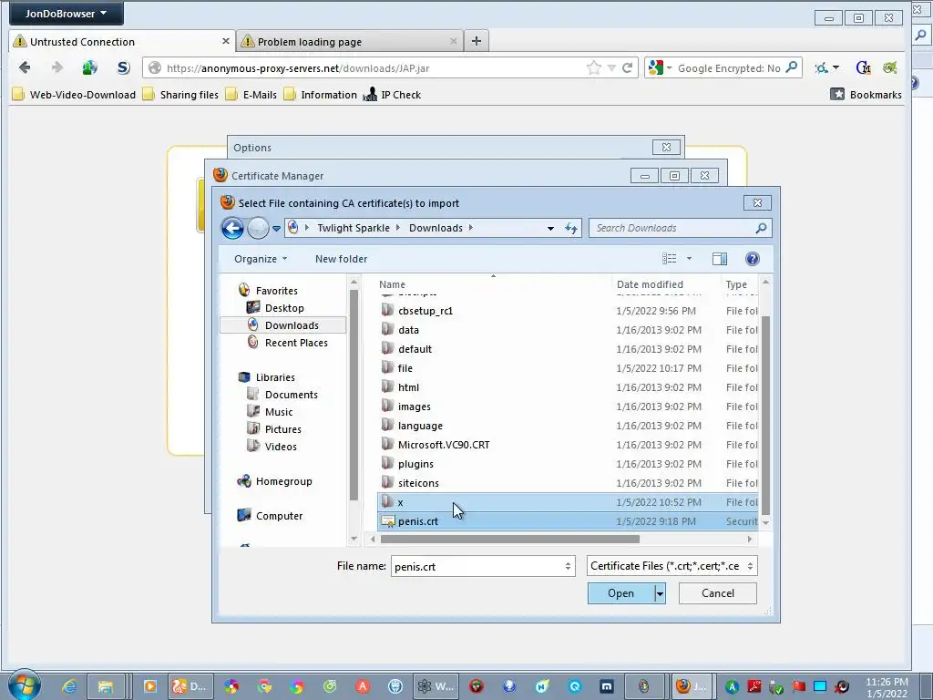Viewport: 933px width, 700px height.
Task: Click the browser Back arrow
Action: pyautogui.click(x=25, y=67)
